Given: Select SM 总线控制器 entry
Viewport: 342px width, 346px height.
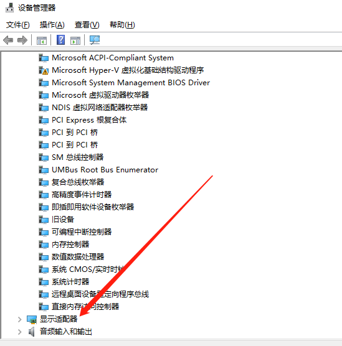Looking at the screenshot, I should coord(77,157).
